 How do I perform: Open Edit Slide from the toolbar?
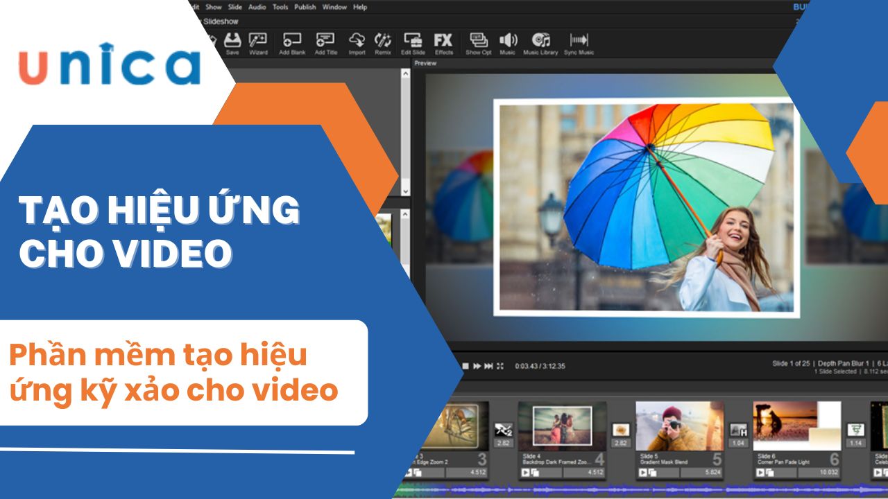click(x=413, y=43)
